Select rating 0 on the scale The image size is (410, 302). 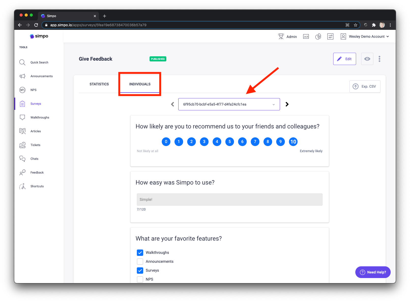point(166,142)
